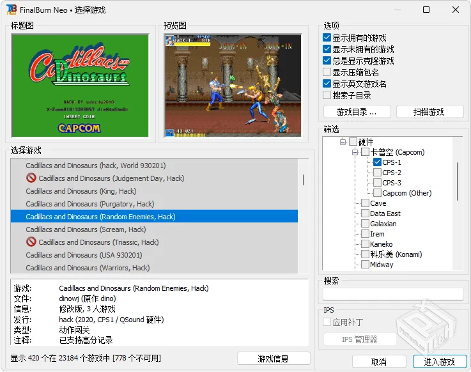Click unavailable icon beside Judgement Day hack
Viewport: 471px width, 372px height.
point(31,178)
